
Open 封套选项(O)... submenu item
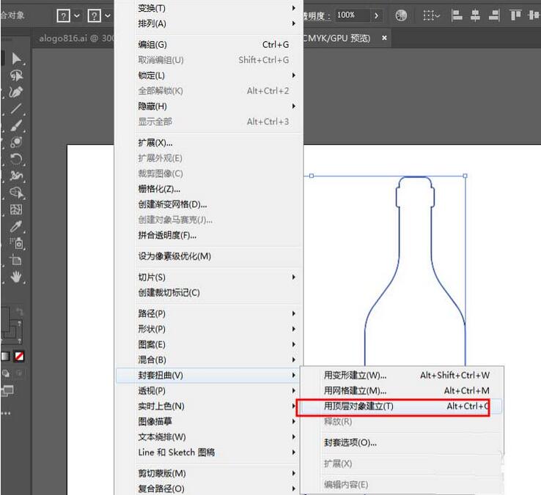[402, 442]
